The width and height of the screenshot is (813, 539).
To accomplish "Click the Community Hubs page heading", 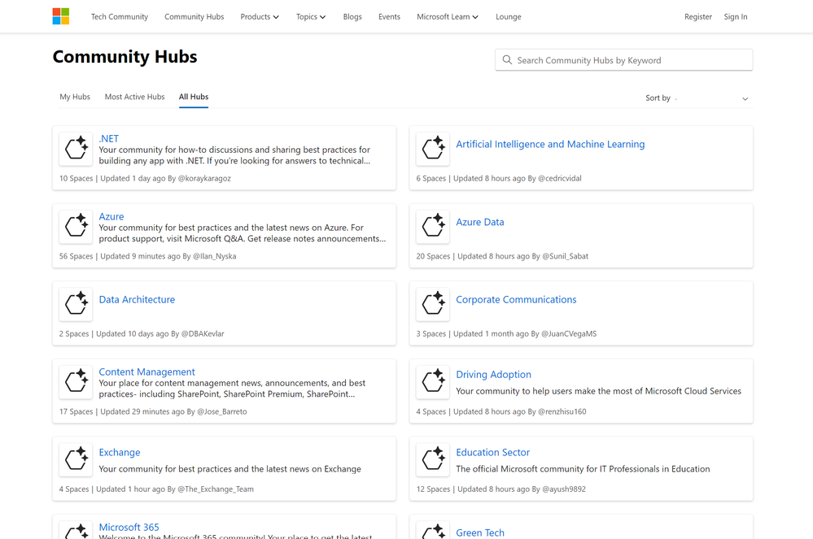I will tap(125, 56).
